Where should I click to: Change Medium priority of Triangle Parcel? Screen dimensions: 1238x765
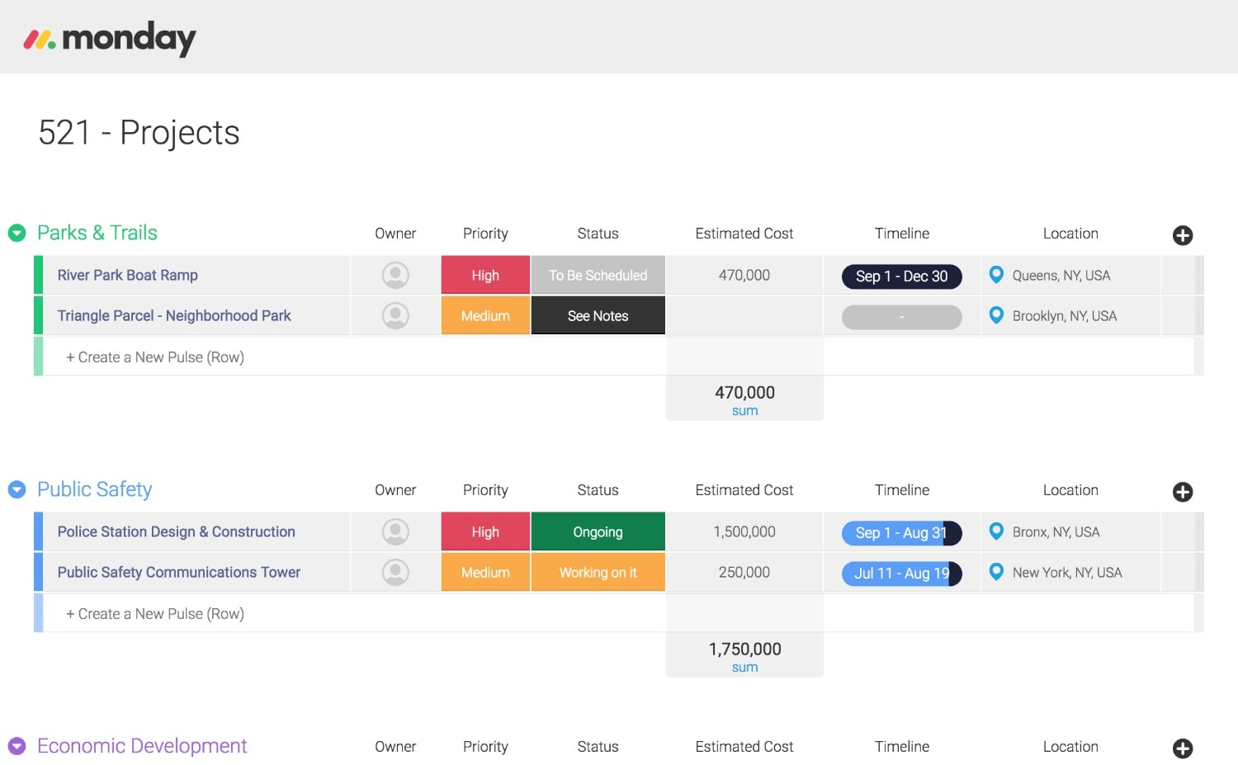click(x=485, y=316)
